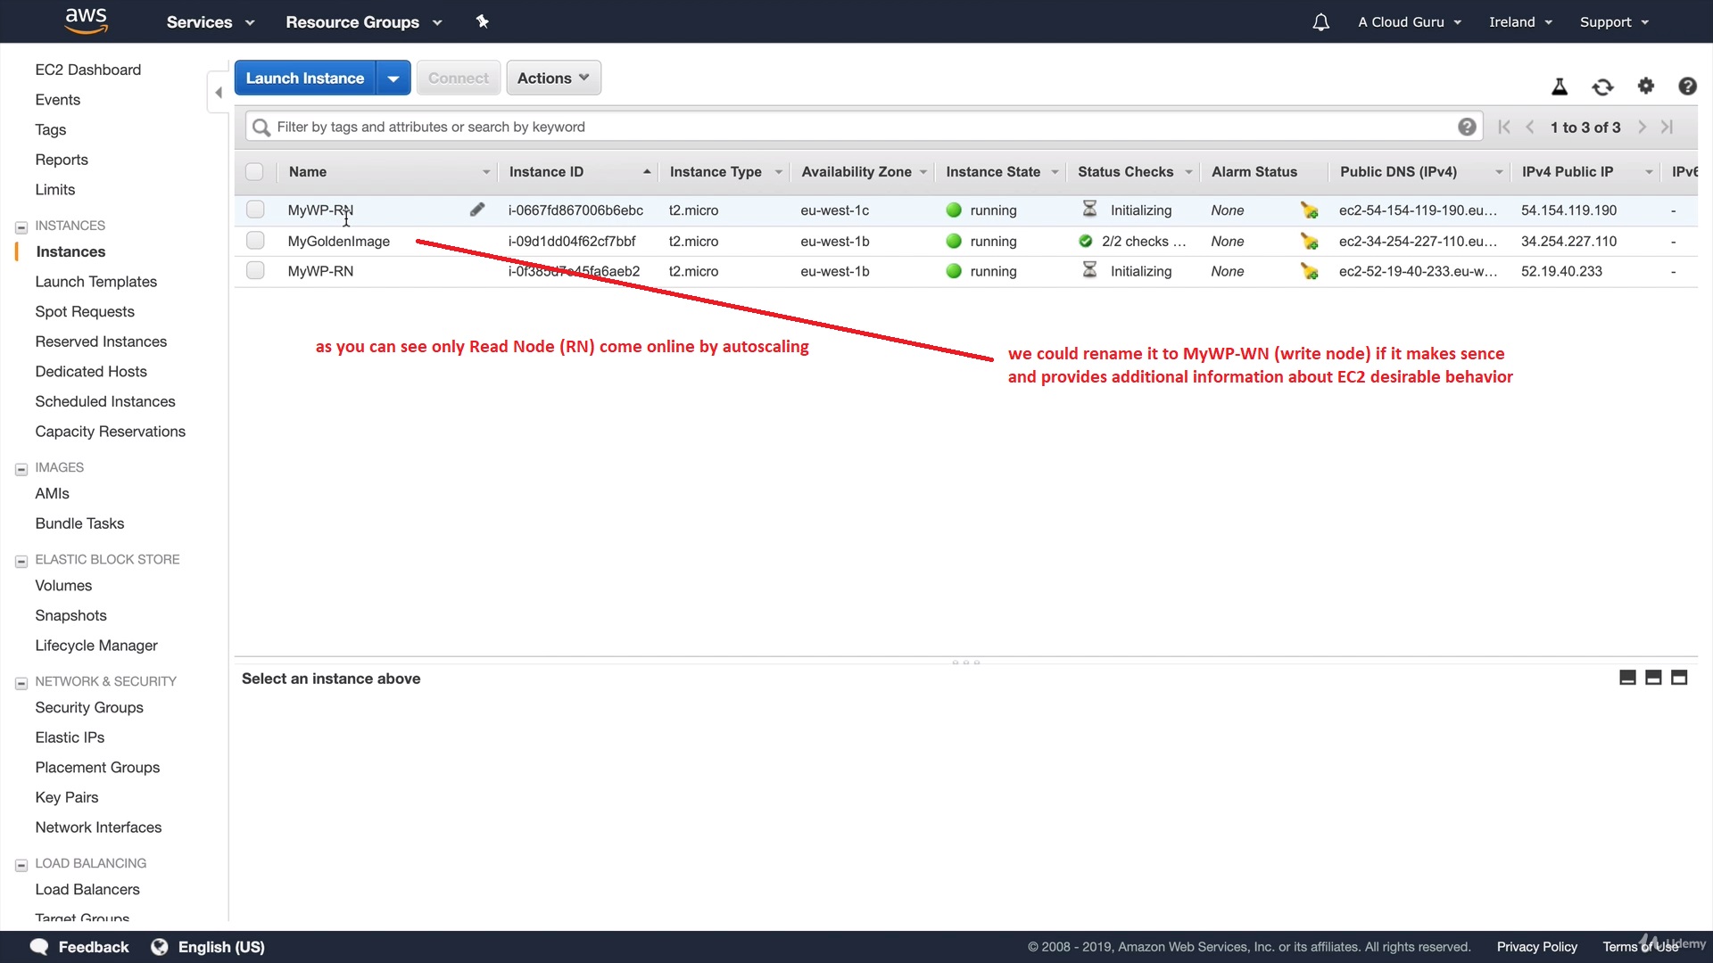Open the Actions dropdown

click(553, 78)
